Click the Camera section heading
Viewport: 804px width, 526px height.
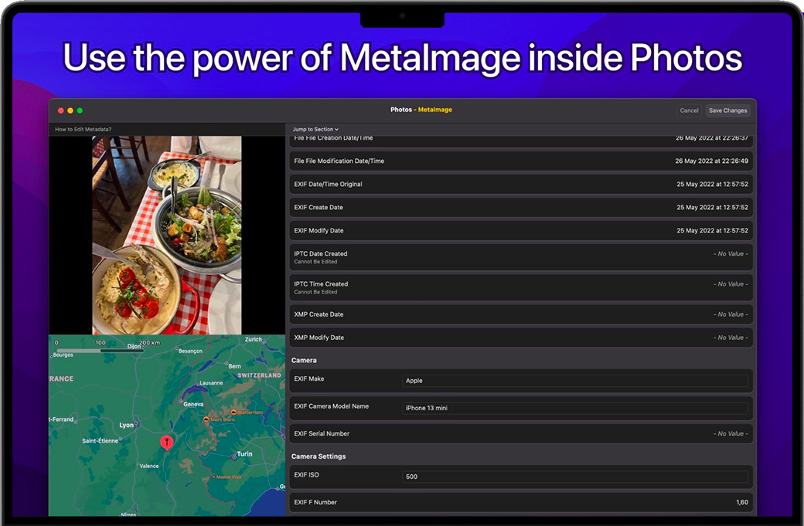pyautogui.click(x=304, y=360)
